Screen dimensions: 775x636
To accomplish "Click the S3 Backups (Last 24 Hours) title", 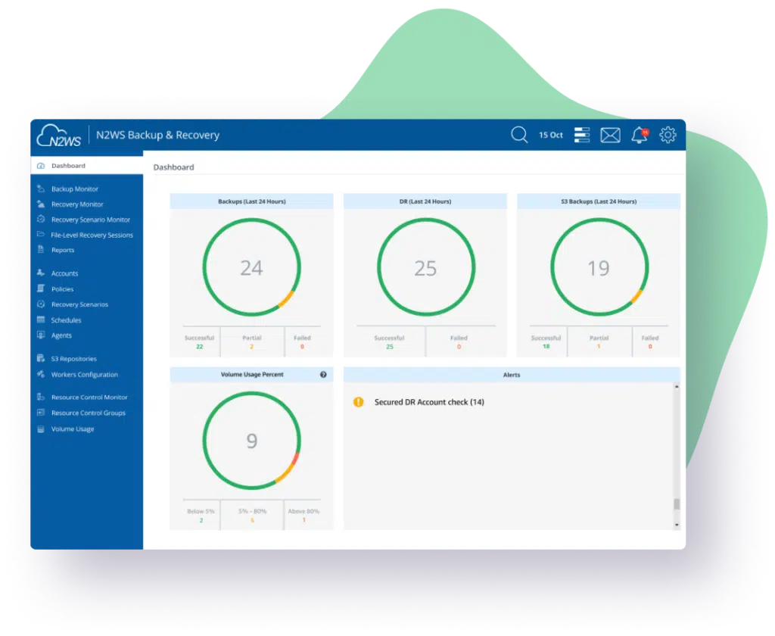I will point(599,201).
